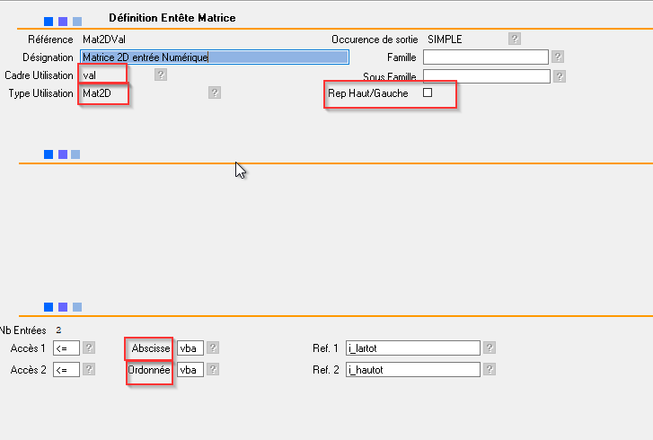This screenshot has width=653, height=440.
Task: Click the Accès 1 operator field
Action: (66, 348)
